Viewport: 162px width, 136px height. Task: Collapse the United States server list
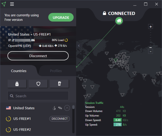click(67, 108)
